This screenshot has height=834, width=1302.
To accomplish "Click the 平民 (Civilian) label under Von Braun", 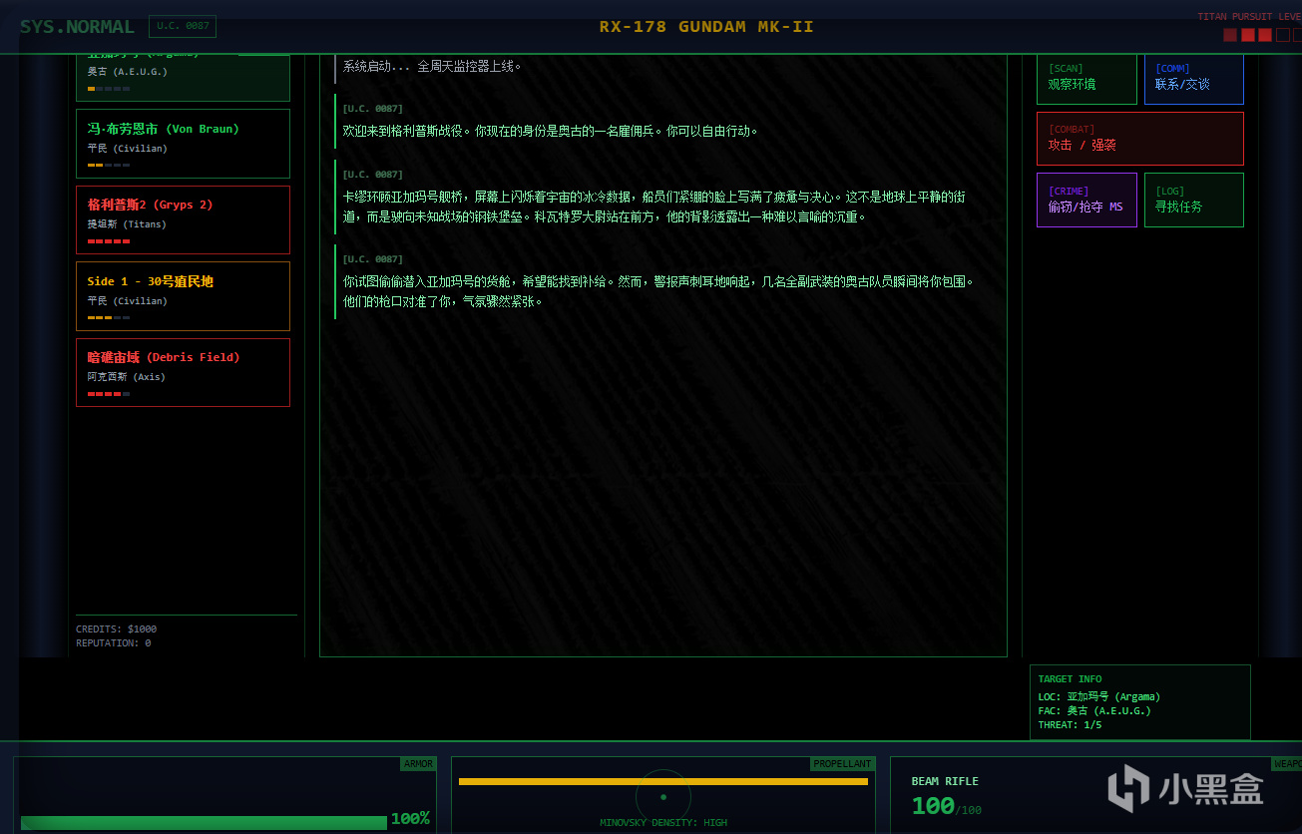I will [x=127, y=149].
